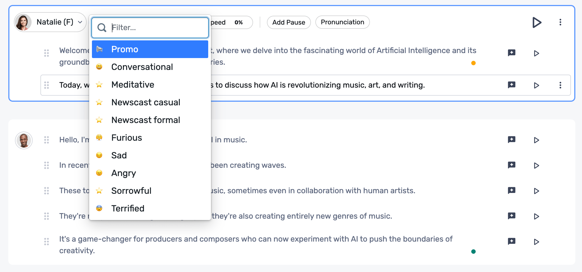Play the entire Natalie voice block
The image size is (582, 272).
point(537,22)
